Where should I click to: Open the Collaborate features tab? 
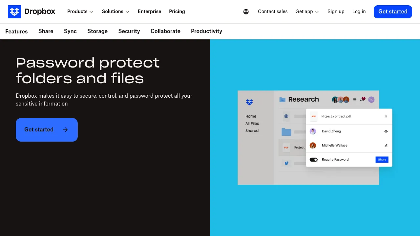(165, 31)
